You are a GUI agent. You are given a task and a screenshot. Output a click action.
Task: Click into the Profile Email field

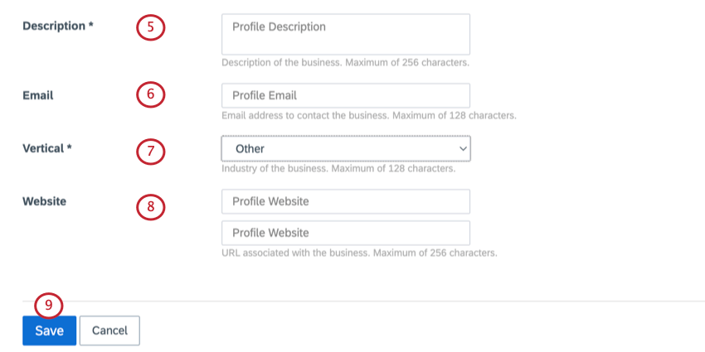346,95
